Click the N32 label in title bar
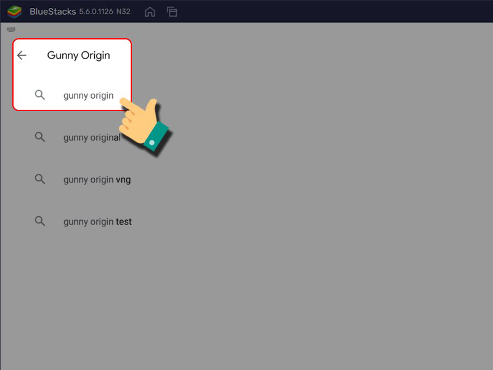This screenshot has width=493, height=370. [x=123, y=11]
